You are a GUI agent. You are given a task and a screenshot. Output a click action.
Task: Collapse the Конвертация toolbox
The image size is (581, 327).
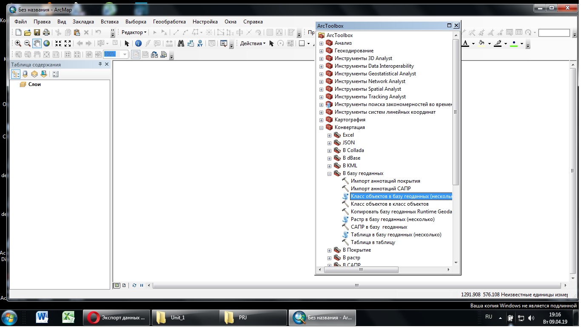click(x=322, y=128)
